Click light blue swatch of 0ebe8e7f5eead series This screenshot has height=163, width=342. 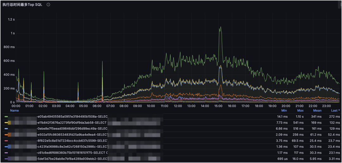point(6,129)
